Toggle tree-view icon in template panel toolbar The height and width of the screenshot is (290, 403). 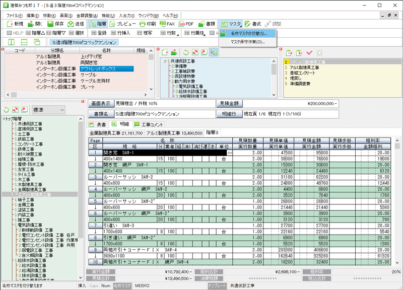coord(214,52)
